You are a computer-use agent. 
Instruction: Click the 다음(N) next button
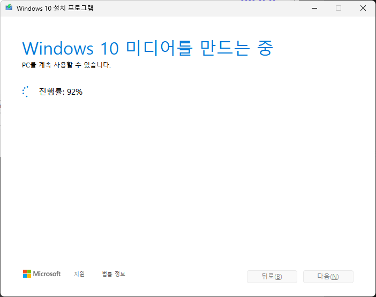coord(328,277)
